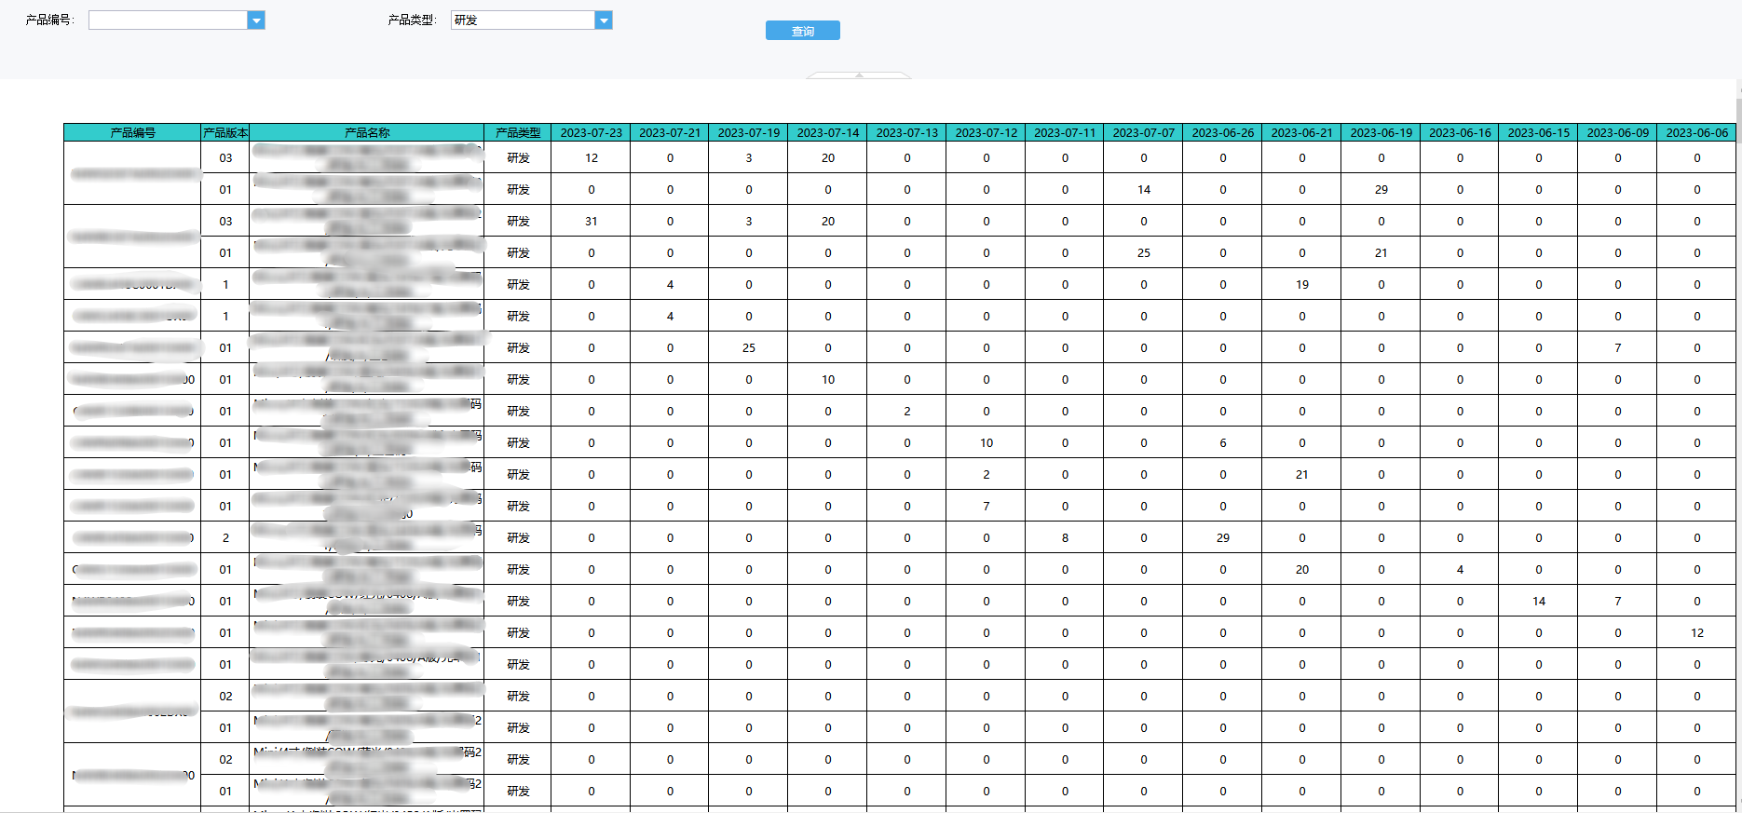1742x813 pixels.
Task: Click into the 产品编号 input box
Action: pos(169,20)
